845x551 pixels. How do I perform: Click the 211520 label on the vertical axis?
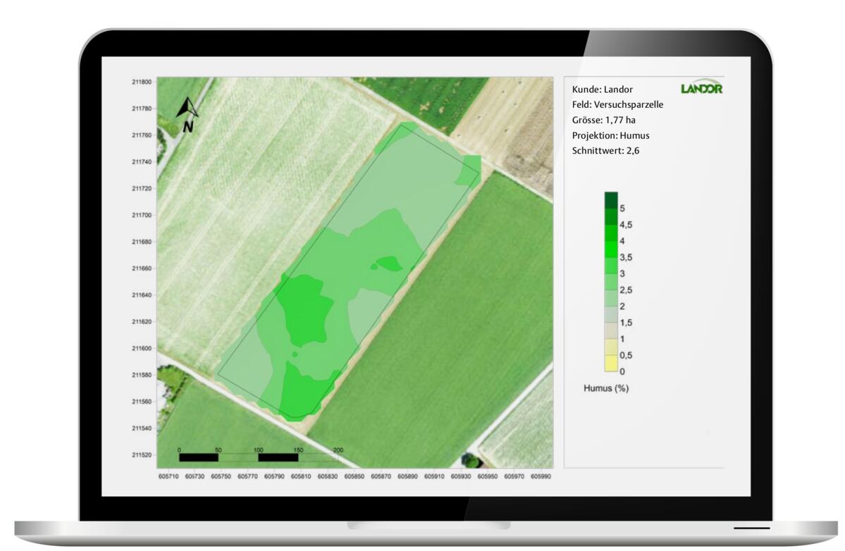pos(141,455)
